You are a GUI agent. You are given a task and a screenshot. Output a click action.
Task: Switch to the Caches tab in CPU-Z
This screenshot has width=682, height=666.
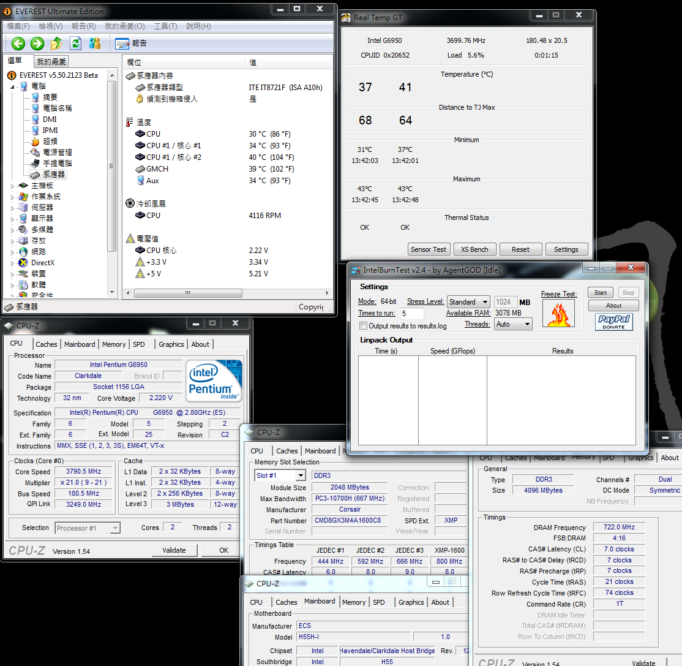(46, 344)
